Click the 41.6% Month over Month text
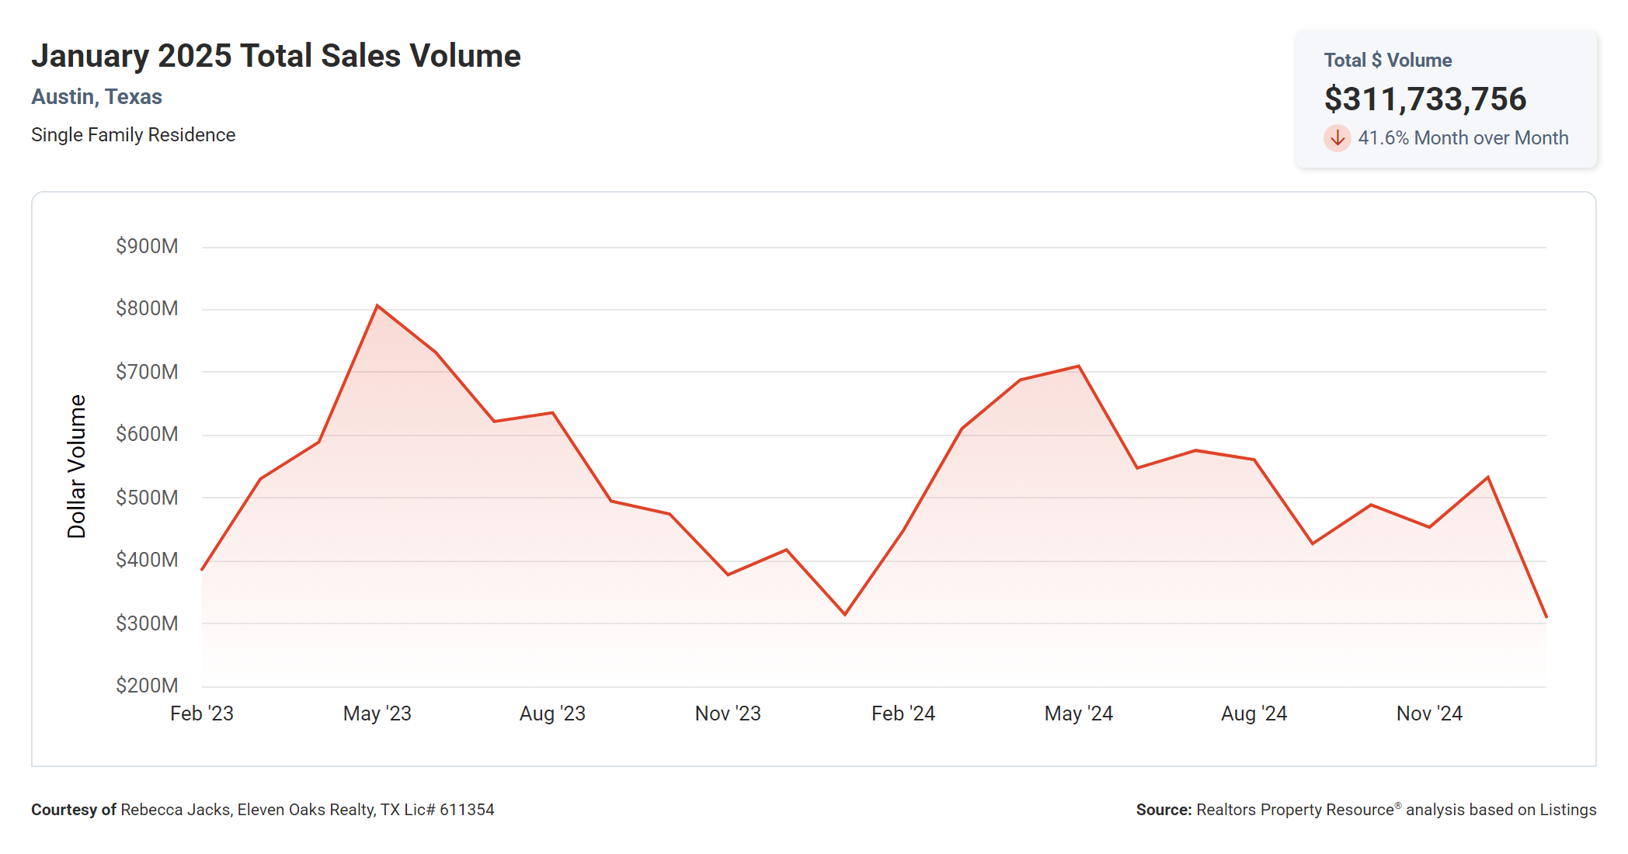The width and height of the screenshot is (1628, 854). tap(1463, 138)
